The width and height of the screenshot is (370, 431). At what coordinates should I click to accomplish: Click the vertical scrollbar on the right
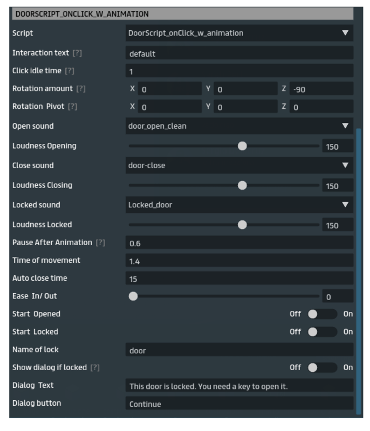(359, 269)
